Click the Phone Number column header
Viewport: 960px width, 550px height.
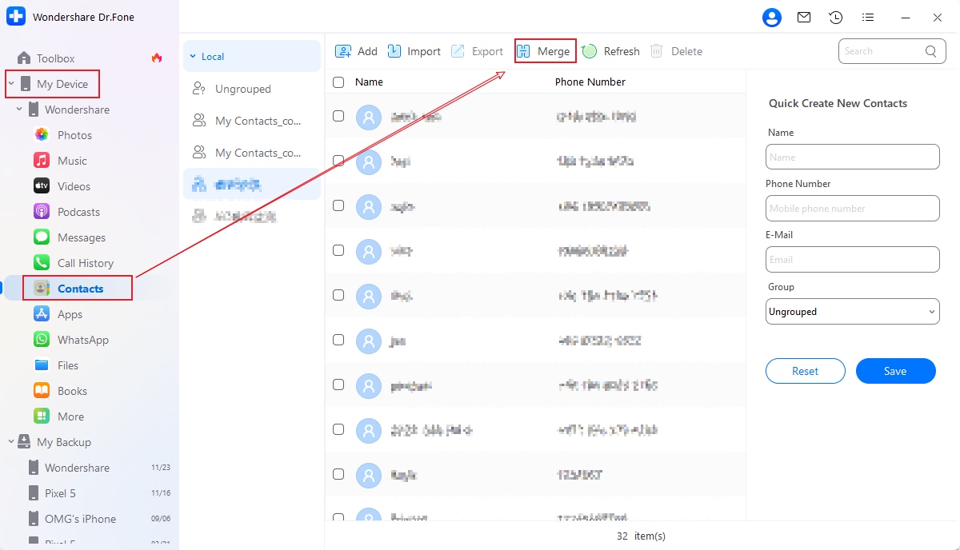tap(590, 82)
